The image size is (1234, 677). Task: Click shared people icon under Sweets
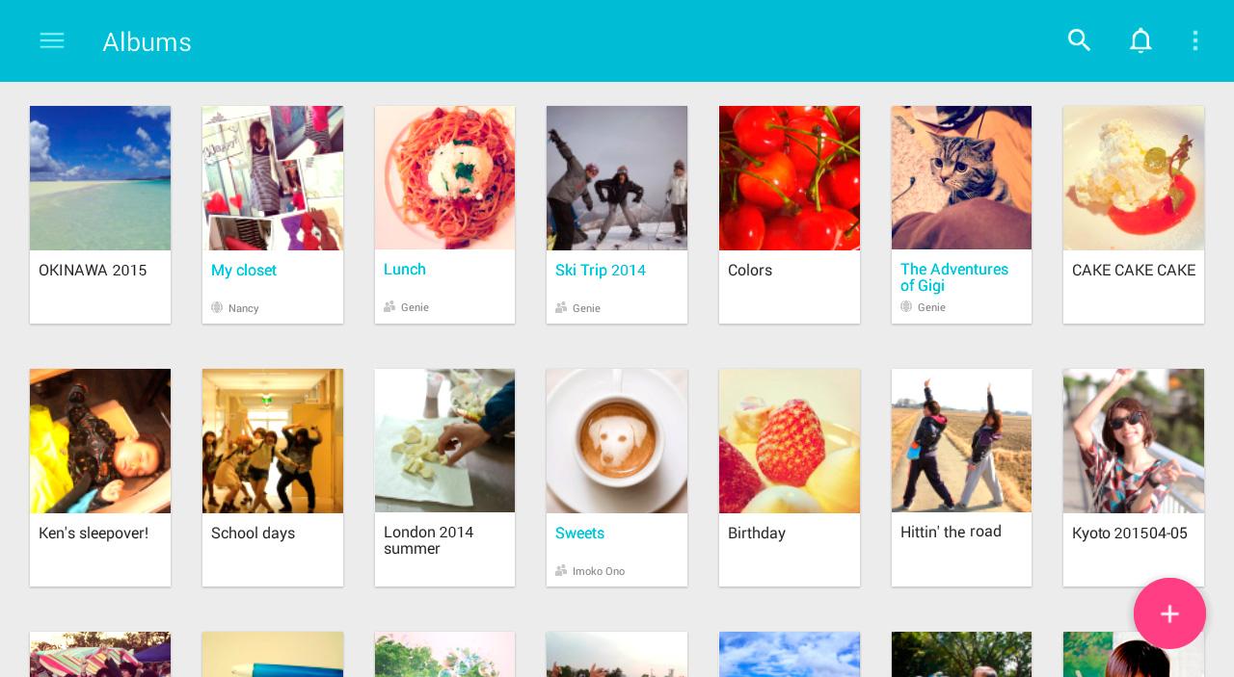[x=561, y=571]
